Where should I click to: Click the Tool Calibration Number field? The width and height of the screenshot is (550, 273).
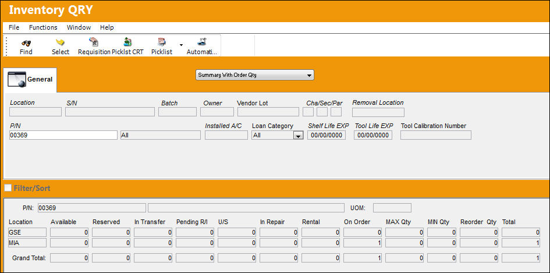click(x=436, y=135)
